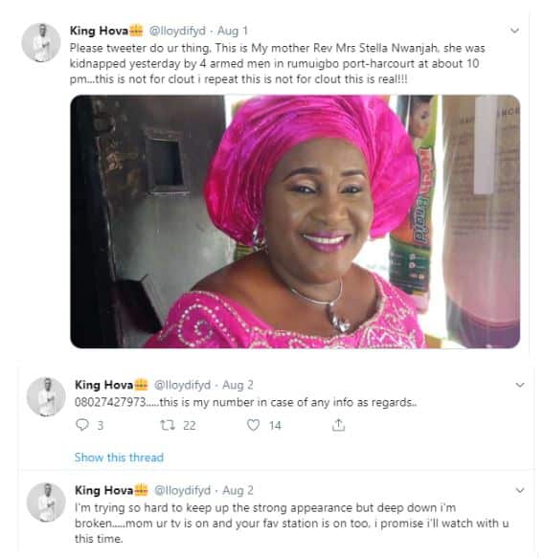Expand options chevron on last tweet

(520, 490)
